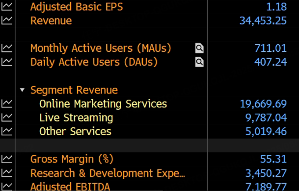Click the Other Services value 5,019.46
299x191 pixels.
coord(266,132)
